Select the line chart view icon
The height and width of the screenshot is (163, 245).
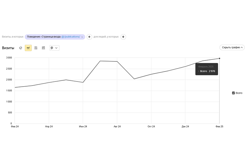point(28,48)
